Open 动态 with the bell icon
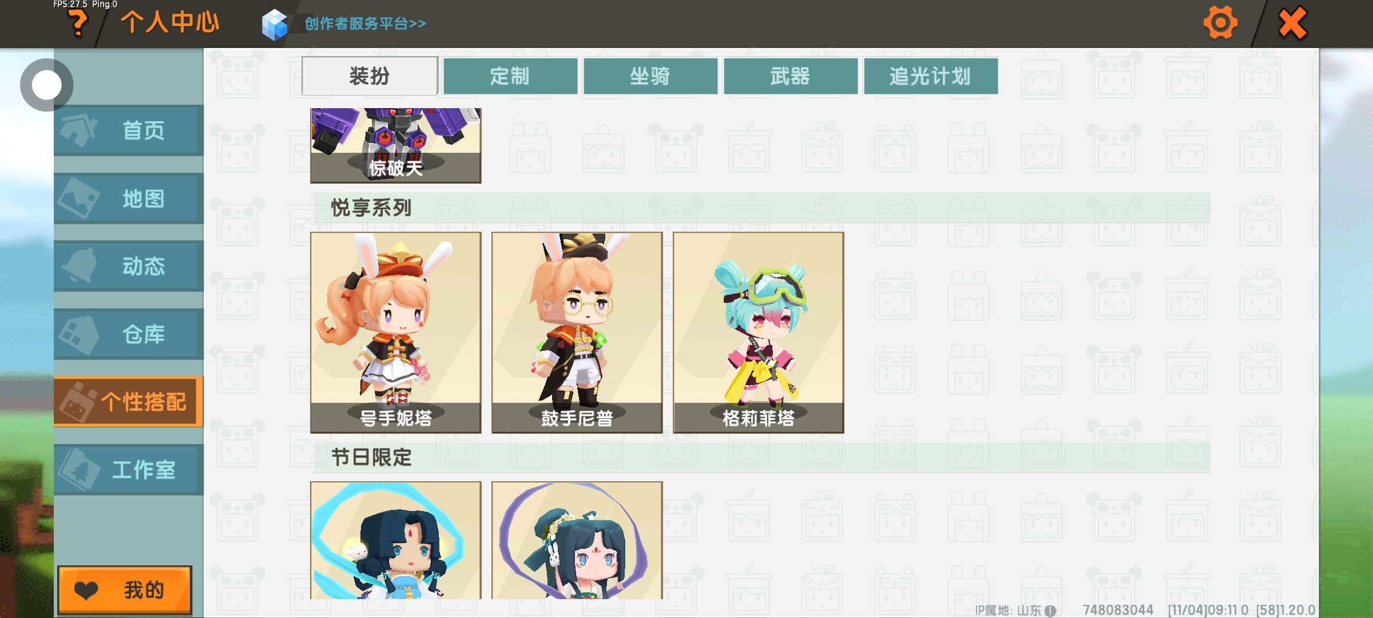 pyautogui.click(x=129, y=266)
